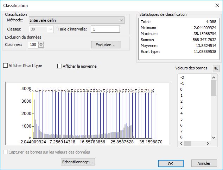The height and width of the screenshot is (170, 223).
Task: Click the Echantillonnage button
Action: pyautogui.click(x=78, y=162)
